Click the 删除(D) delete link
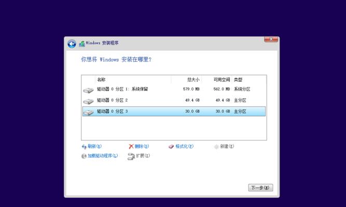346x207 pixels. click(x=142, y=146)
